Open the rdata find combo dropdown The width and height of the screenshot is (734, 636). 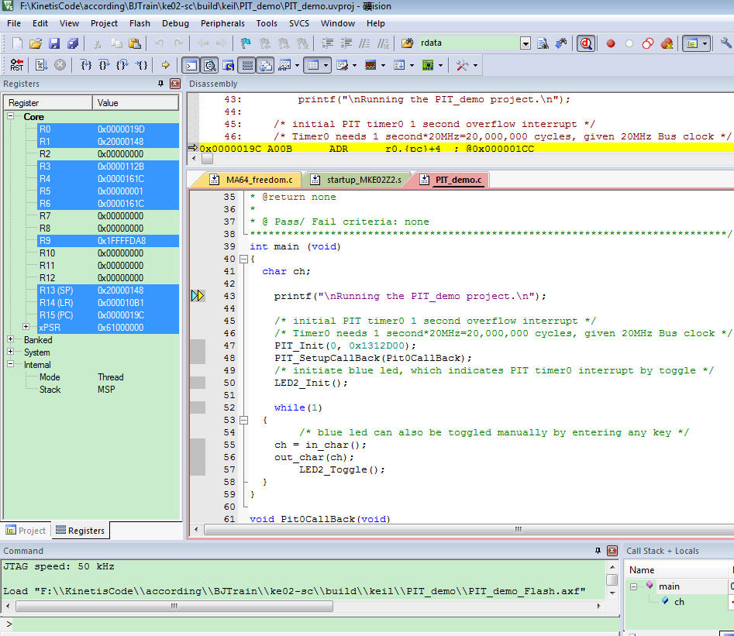click(526, 43)
